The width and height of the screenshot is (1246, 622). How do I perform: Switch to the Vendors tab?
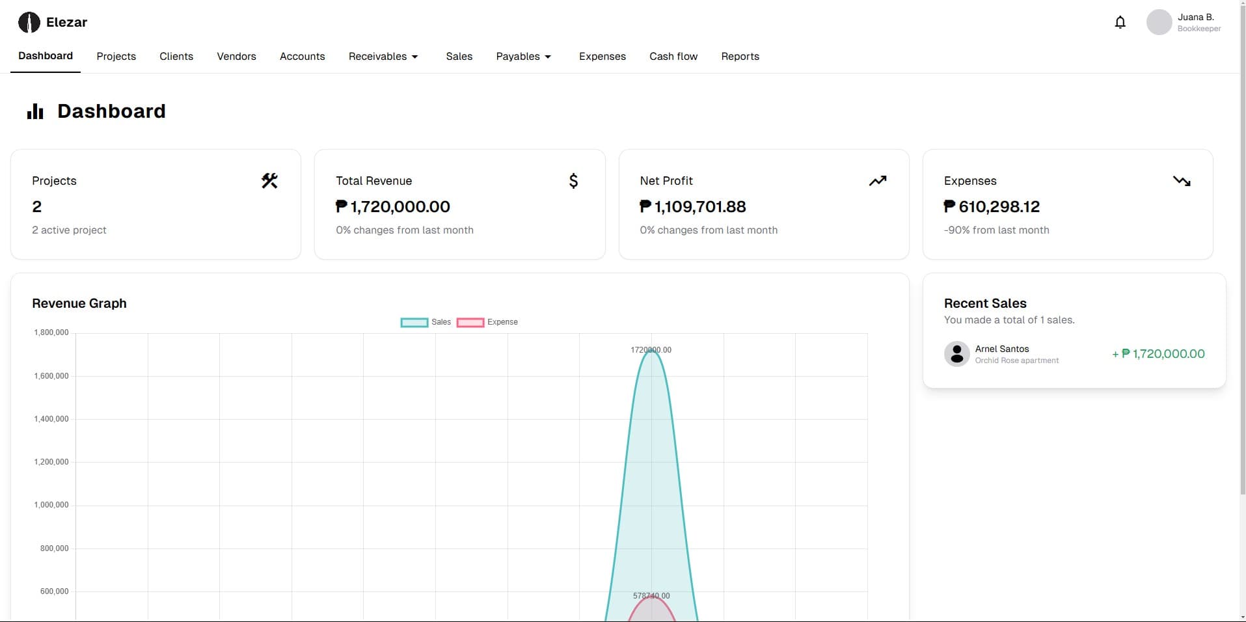[x=236, y=57]
